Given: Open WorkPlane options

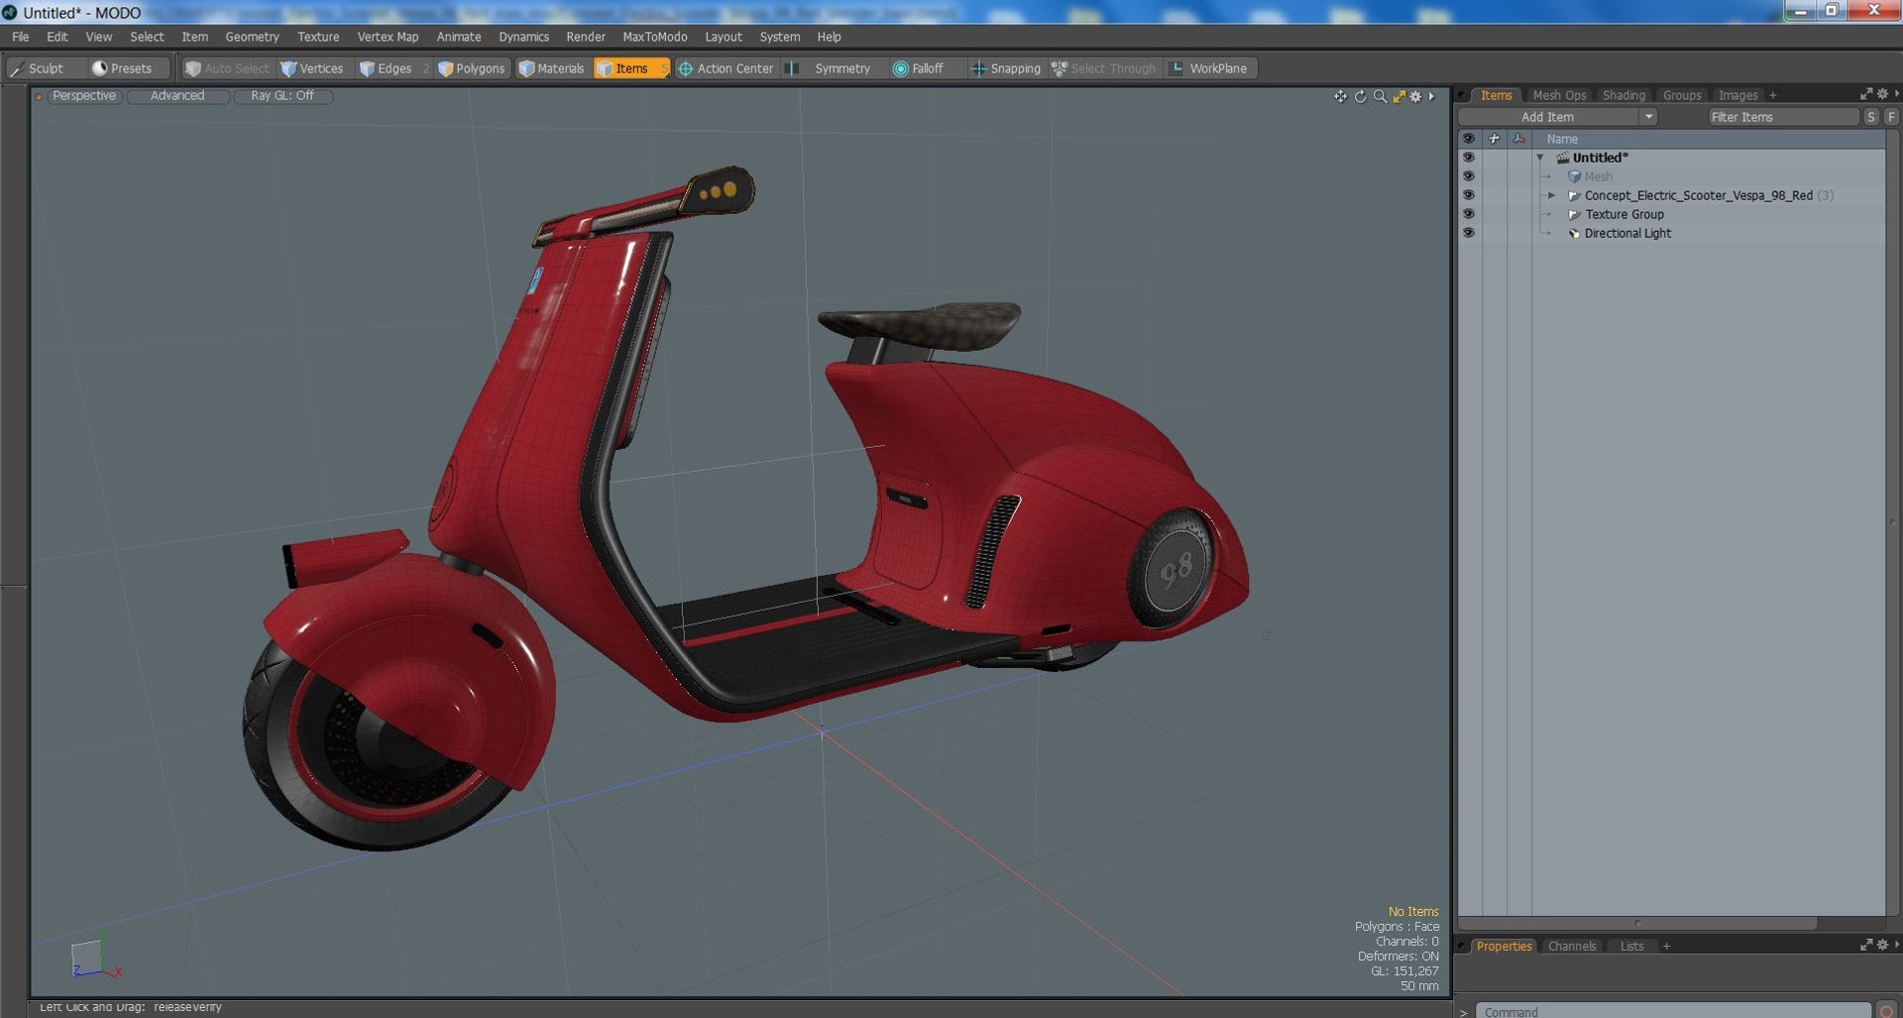Looking at the screenshot, I should point(1209,68).
